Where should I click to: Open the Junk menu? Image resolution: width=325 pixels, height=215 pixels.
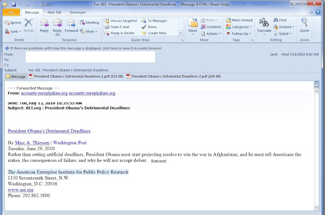(x=13, y=31)
